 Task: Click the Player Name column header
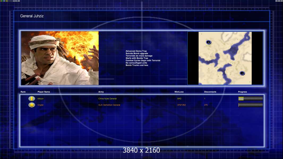(x=44, y=92)
